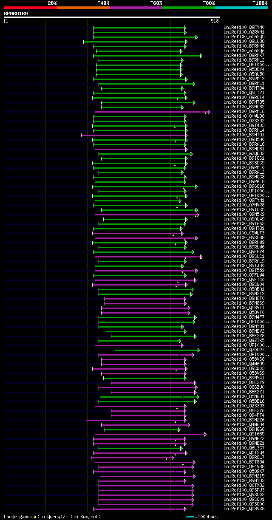Select the label UniRef100_Q58VT1

tap(244, 308)
